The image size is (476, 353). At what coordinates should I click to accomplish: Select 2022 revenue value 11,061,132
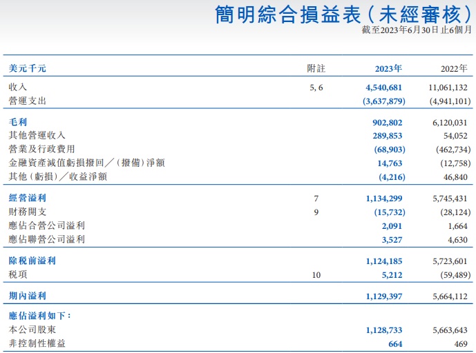click(x=448, y=88)
